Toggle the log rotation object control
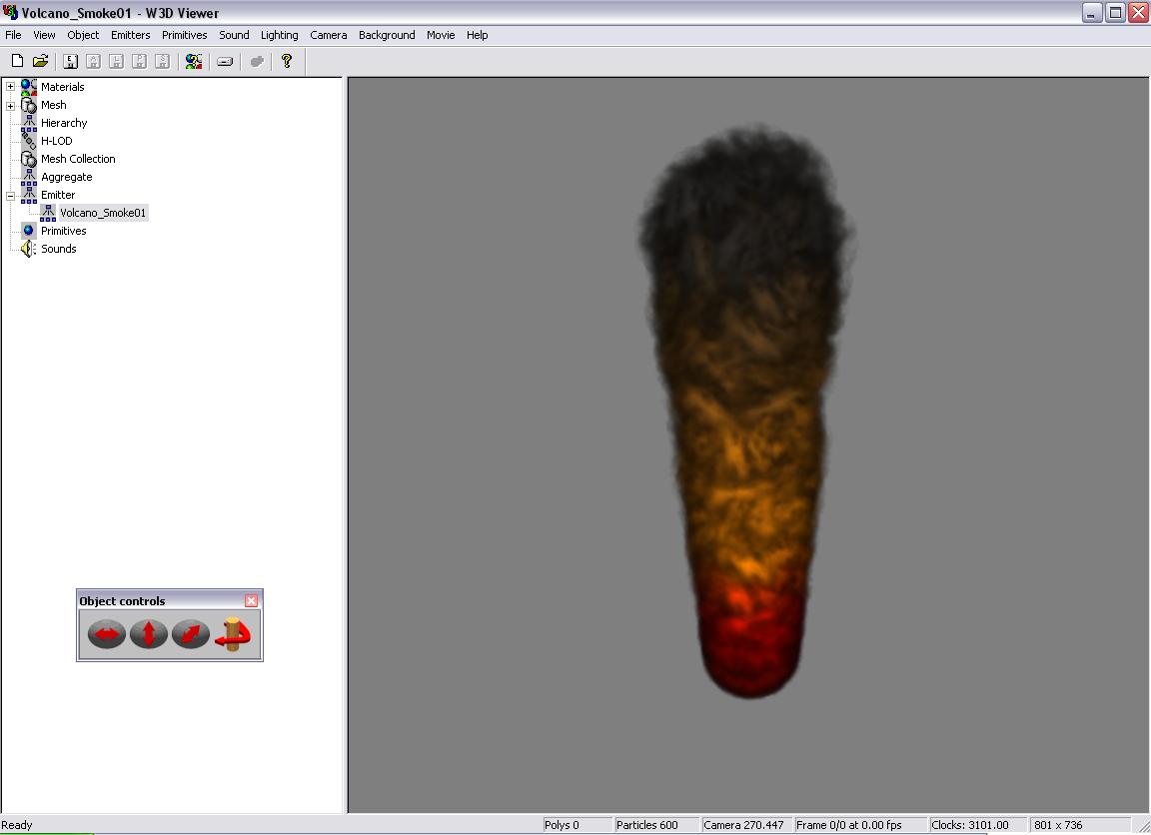 tap(233, 633)
